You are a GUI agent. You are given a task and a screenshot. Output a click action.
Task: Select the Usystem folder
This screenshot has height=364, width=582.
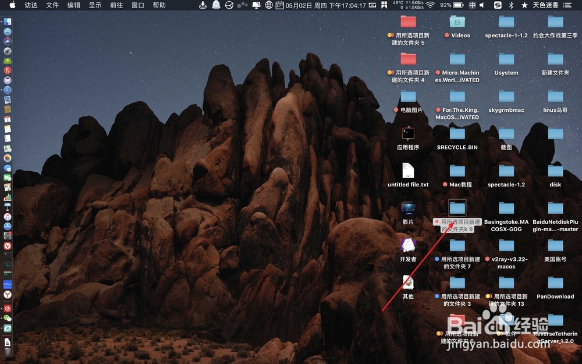pos(506,64)
